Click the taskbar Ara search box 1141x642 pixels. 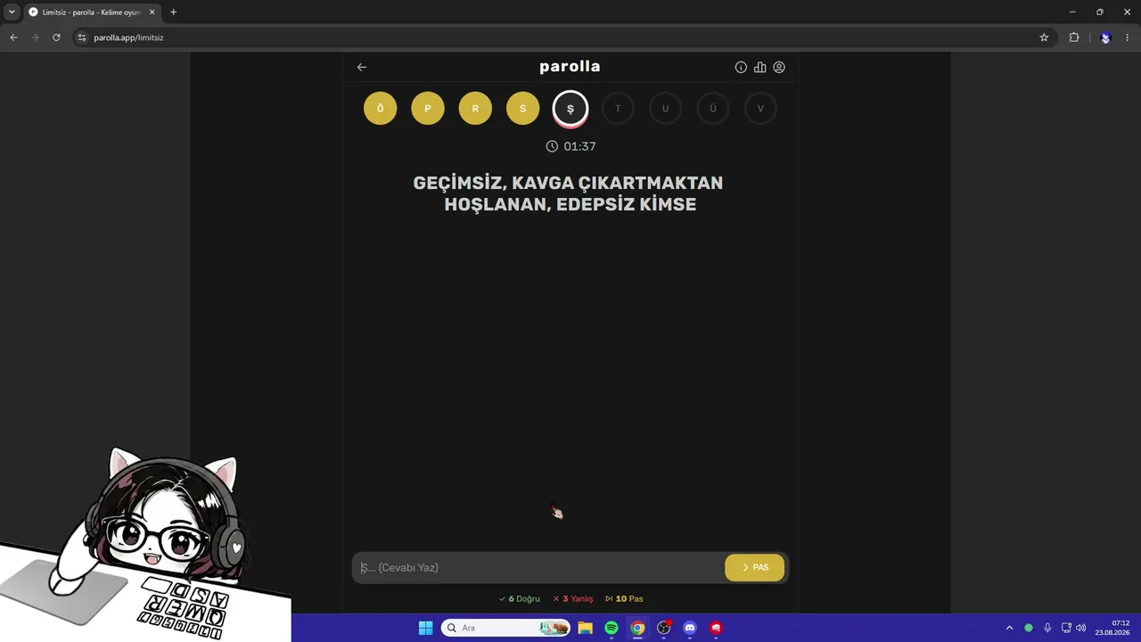click(505, 628)
